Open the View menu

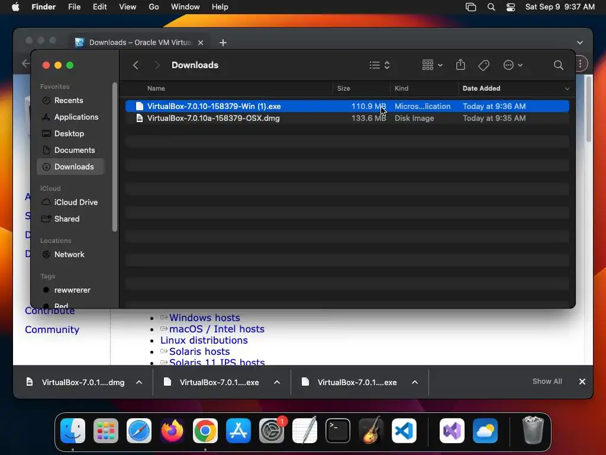[x=128, y=7]
